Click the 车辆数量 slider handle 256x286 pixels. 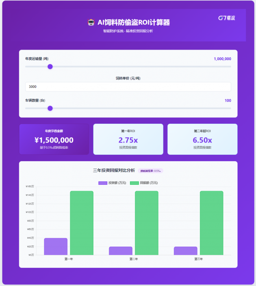pyautogui.click(x=50, y=108)
